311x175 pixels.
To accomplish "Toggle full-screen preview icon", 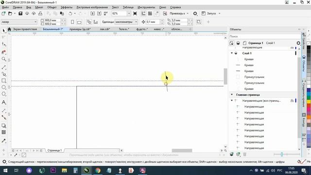I will (135, 14).
